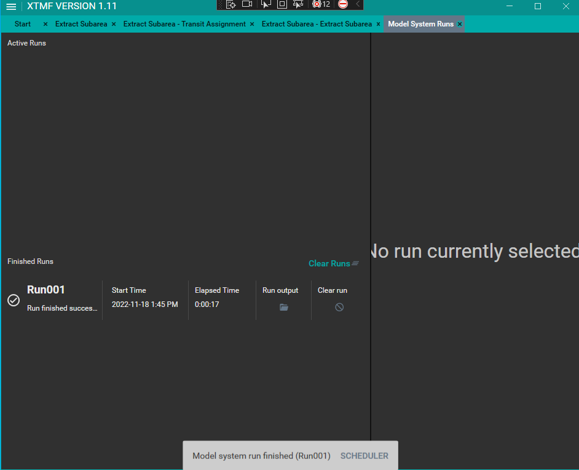
Task: Toggle display layout adorners icon
Action: click(282, 4)
